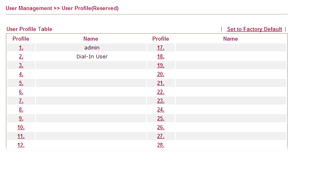
Task: Open profile 2 for Dial-In User
Action: tap(21, 57)
